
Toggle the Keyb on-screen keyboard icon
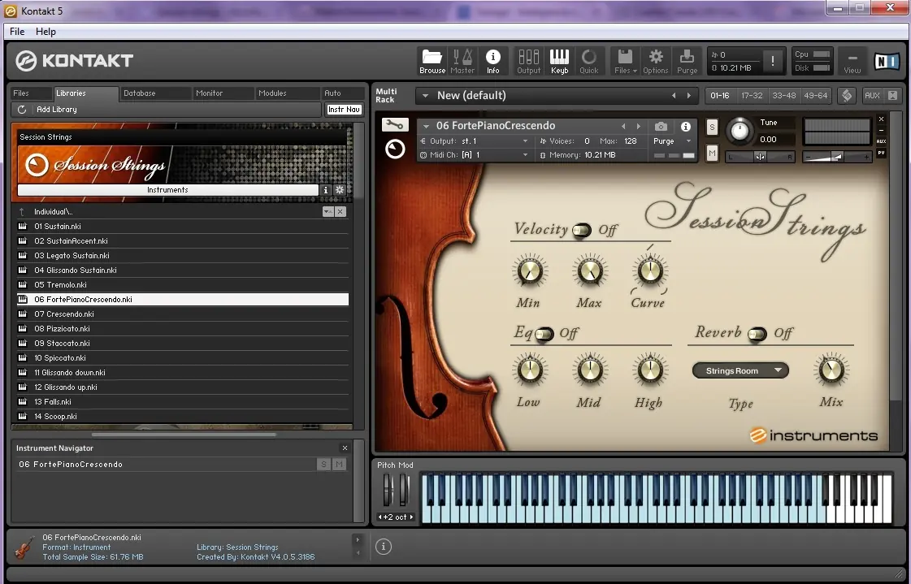pos(559,61)
